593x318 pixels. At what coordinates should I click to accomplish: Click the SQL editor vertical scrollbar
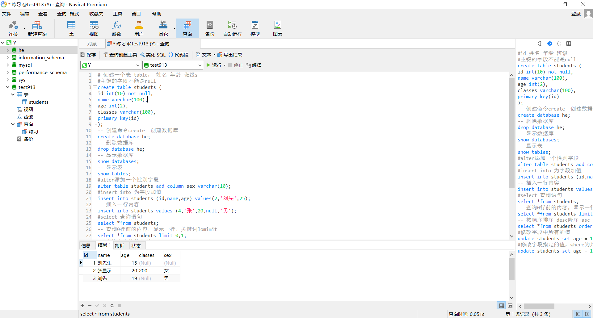pos(511,133)
